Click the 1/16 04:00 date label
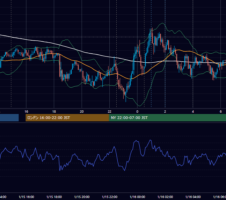The image size is (226, 200). click(x=193, y=197)
